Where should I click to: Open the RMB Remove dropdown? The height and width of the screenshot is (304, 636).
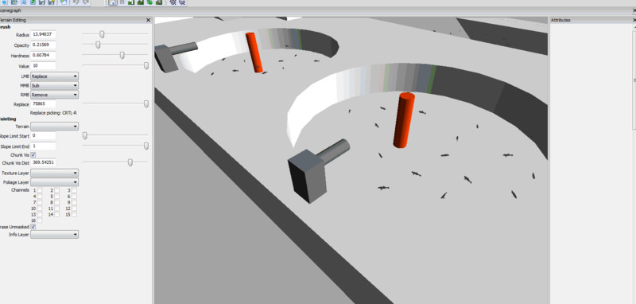coord(54,95)
